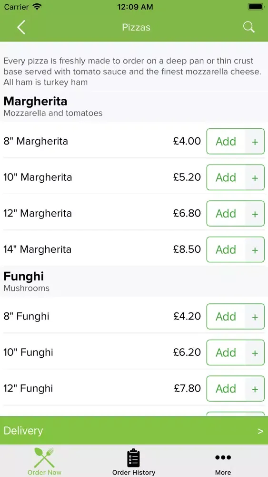This screenshot has width=268, height=477.
Task: Tap plus icon for 8" Margherita
Action: pos(255,142)
